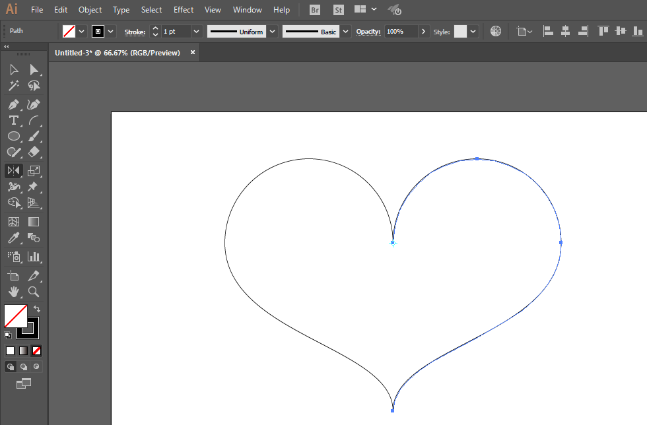Activate the Artboard tool
Viewport: 647px width, 425px height.
(14, 276)
